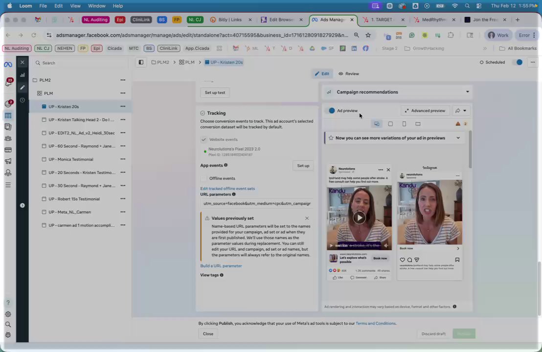The width and height of the screenshot is (542, 352).
Task: Expand the Campaign recommendations panel
Action: point(467,92)
